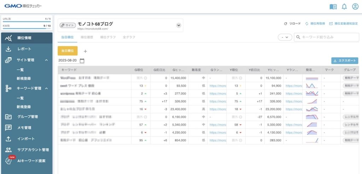
Task: Open the manual book icon in header
Action: coord(333,7)
